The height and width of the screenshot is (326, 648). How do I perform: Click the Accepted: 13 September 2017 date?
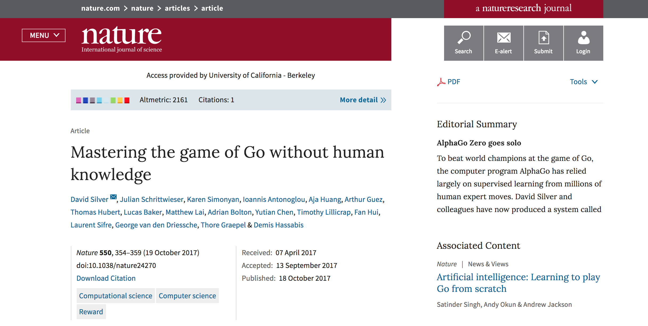[289, 266]
